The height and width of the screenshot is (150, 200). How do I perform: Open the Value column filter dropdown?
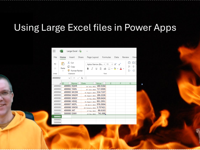(104, 83)
